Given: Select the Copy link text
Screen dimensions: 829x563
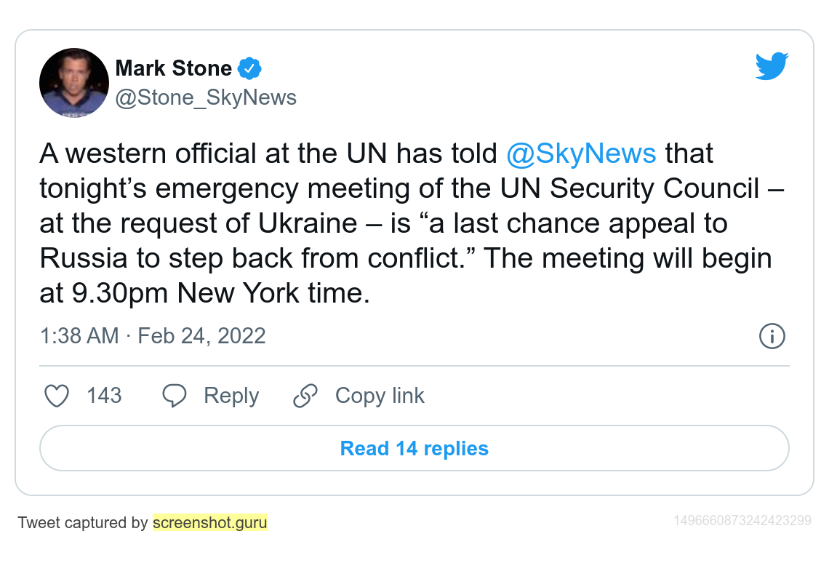Looking at the screenshot, I should (x=380, y=396).
